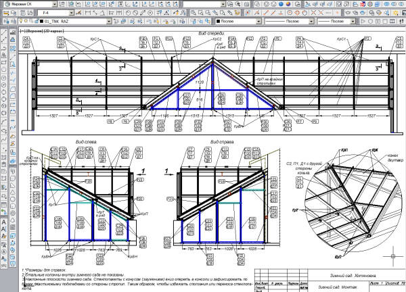Select the Line tool in the Draw toolbar
This screenshot has width=406, height=292.
point(4,33)
